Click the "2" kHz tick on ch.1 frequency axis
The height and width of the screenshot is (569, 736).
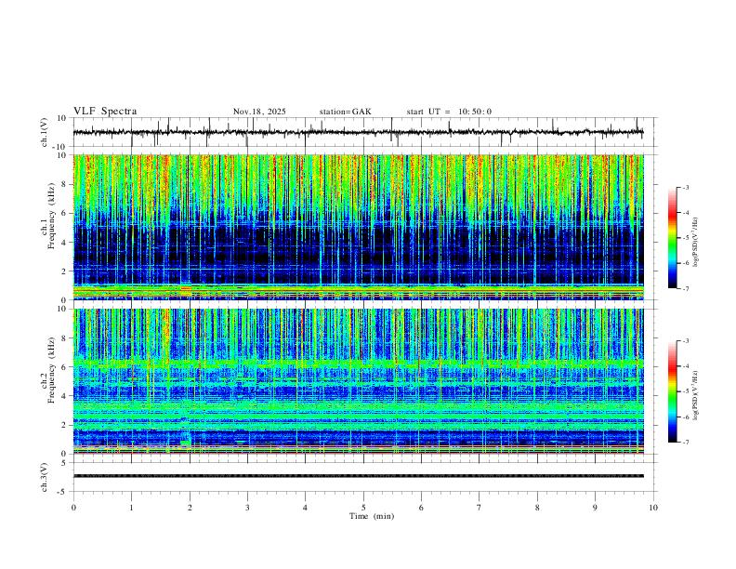pos(64,271)
